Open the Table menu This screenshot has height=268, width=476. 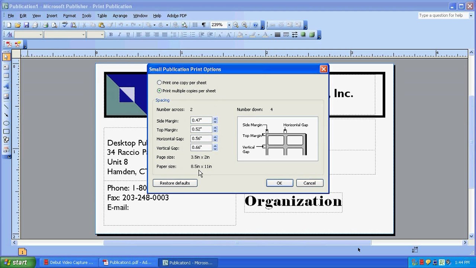point(102,16)
